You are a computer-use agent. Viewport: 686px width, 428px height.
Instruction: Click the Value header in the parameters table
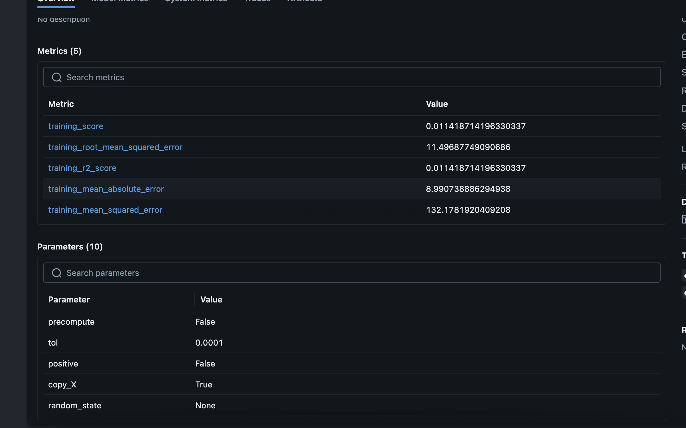(211, 300)
